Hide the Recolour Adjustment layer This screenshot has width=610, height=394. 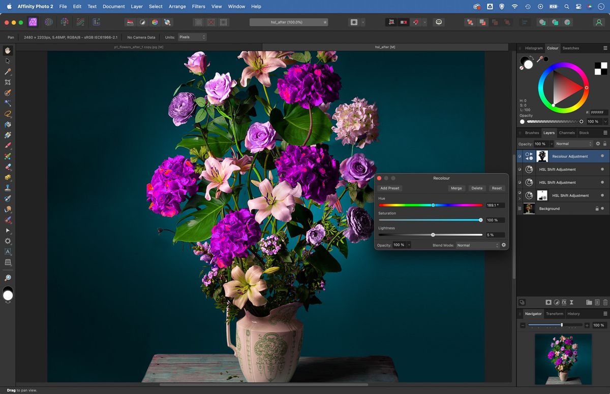(603, 156)
